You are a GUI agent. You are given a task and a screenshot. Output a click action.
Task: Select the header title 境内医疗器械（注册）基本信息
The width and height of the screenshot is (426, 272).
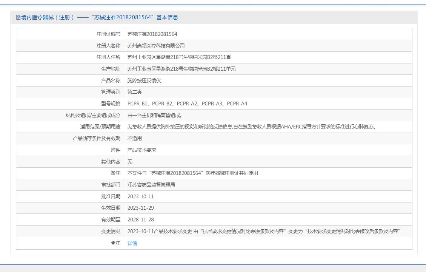tap(100, 17)
